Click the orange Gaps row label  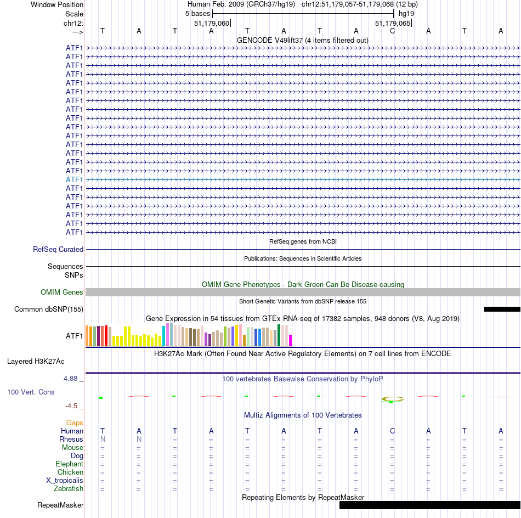[75, 423]
